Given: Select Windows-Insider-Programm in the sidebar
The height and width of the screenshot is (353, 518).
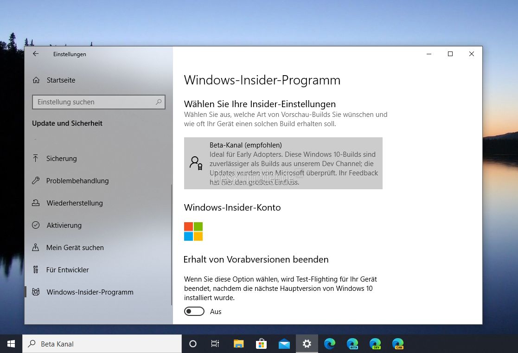Looking at the screenshot, I should 98,292.
